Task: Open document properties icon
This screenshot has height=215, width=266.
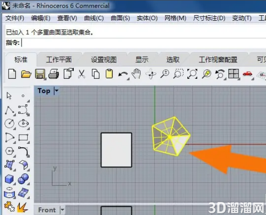Action: click(x=69, y=73)
